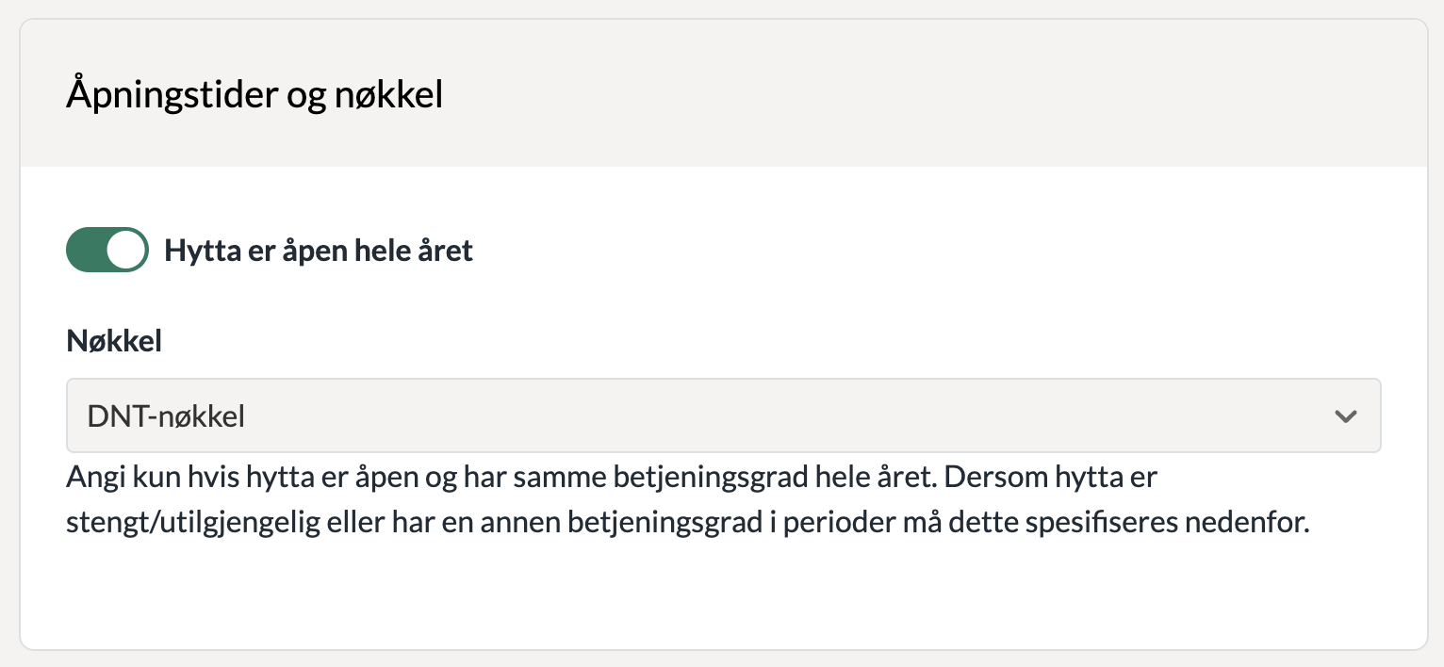Expand the DNT-nøkkel combo box

tap(723, 415)
